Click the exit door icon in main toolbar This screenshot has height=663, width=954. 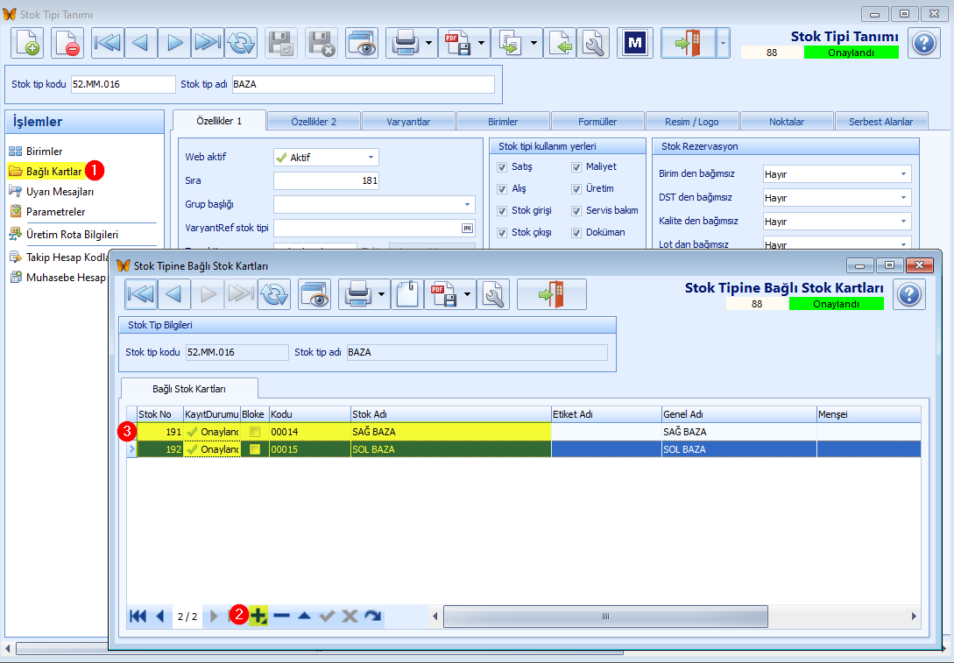click(688, 43)
